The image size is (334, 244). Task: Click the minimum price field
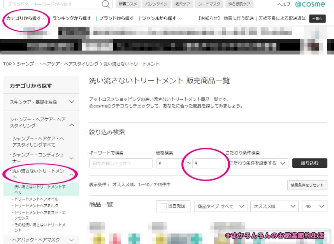click(x=171, y=163)
